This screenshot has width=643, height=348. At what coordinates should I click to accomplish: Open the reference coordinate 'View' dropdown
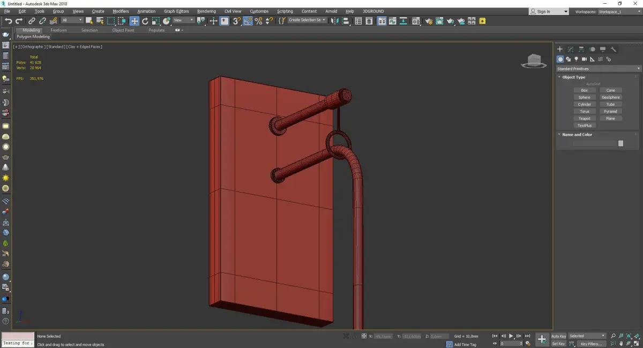(183, 20)
